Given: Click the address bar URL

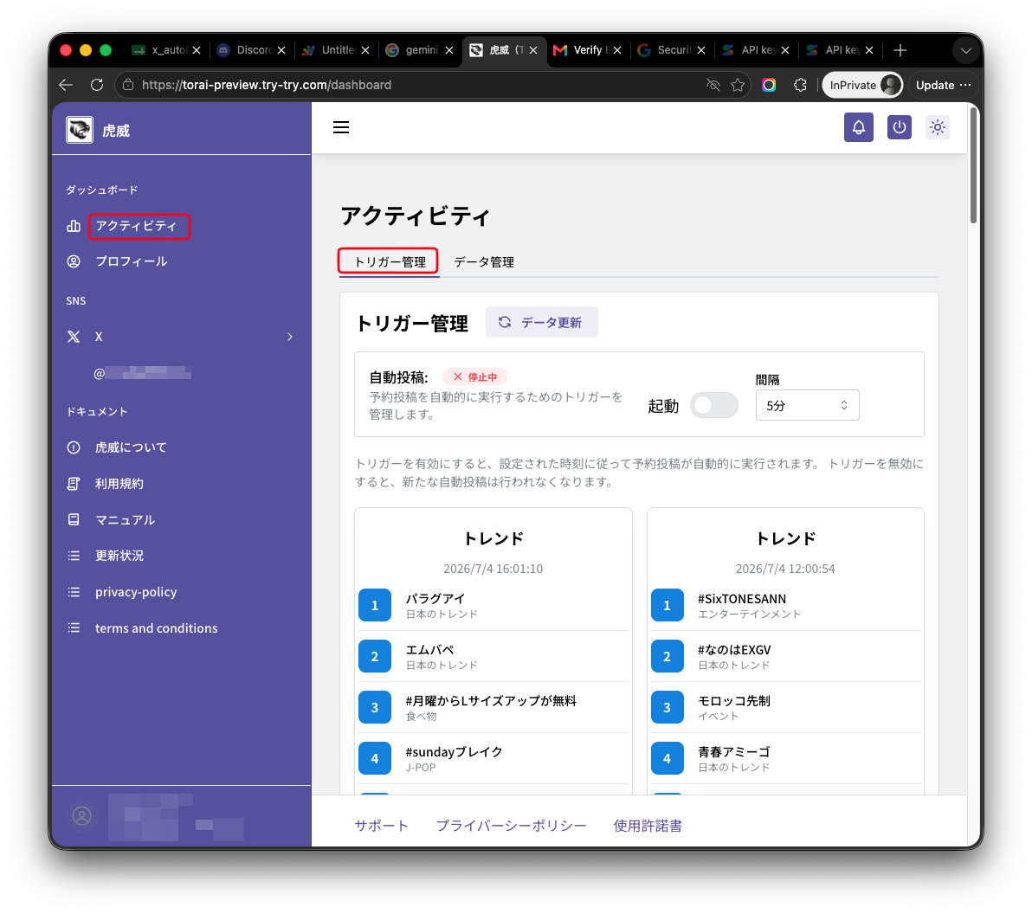Looking at the screenshot, I should click(x=267, y=85).
